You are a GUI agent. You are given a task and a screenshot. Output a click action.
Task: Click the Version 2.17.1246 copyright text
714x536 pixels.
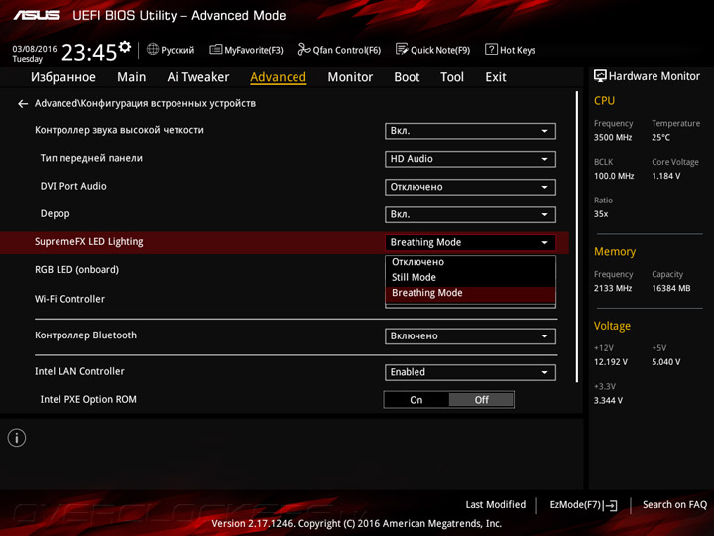click(x=357, y=524)
